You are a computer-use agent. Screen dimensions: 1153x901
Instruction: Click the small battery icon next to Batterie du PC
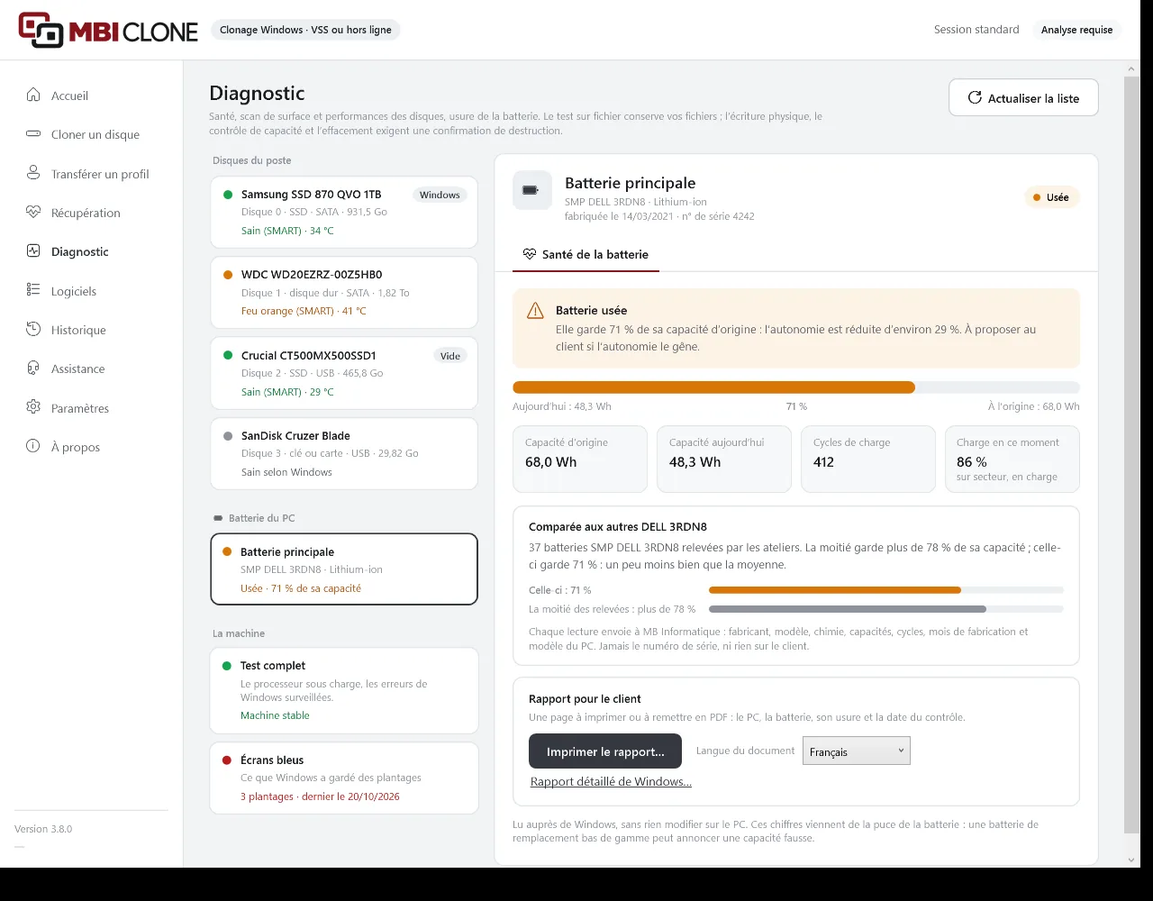[217, 518]
